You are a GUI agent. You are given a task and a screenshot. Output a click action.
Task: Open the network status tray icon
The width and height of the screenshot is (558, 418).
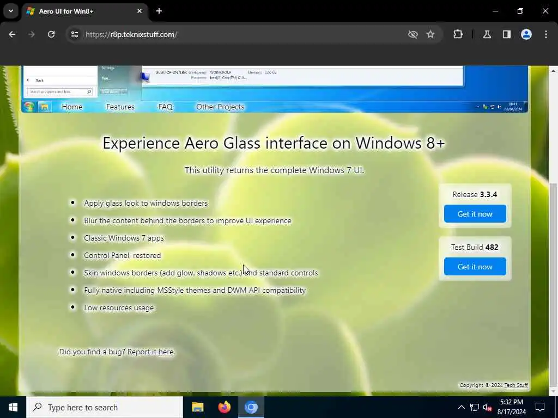tap(475, 407)
